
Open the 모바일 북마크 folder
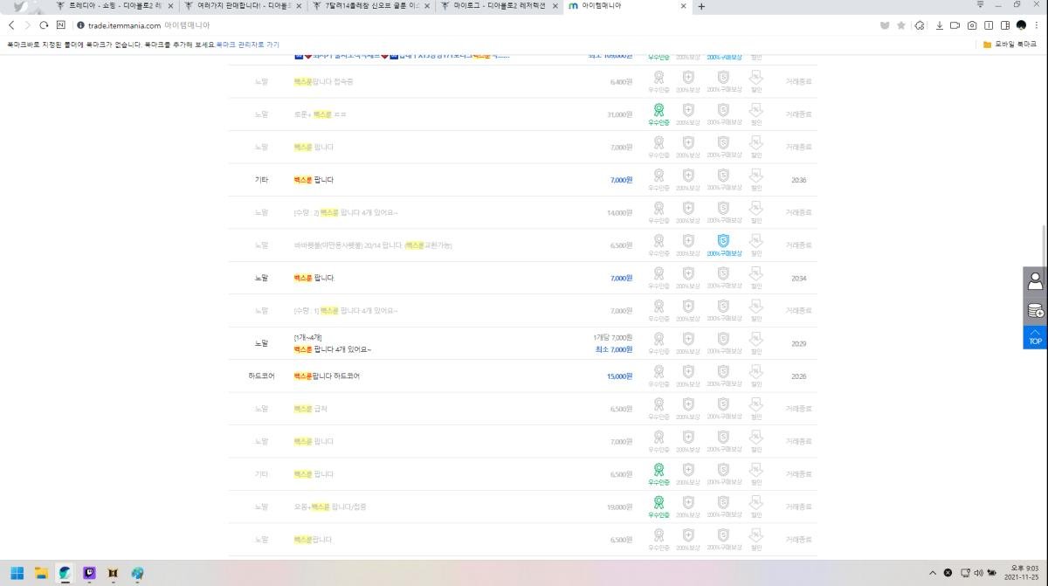tap(1009, 44)
